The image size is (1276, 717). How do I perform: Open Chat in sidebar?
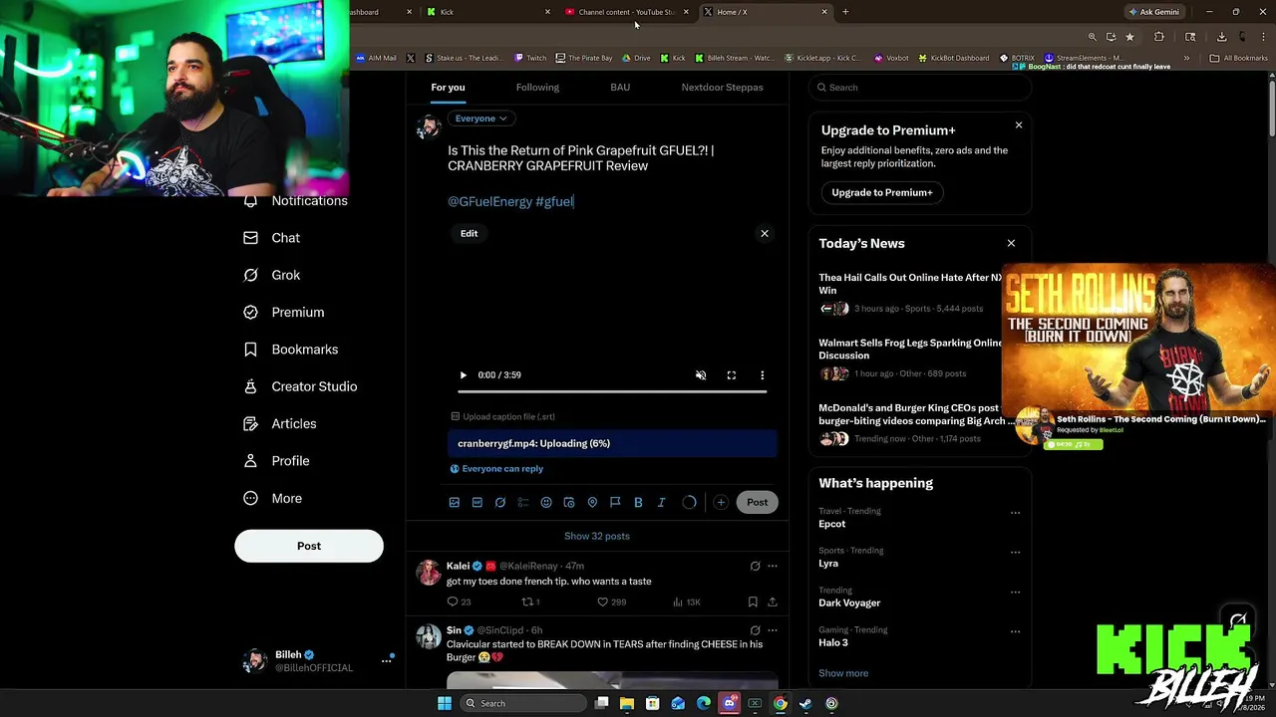[272, 238]
